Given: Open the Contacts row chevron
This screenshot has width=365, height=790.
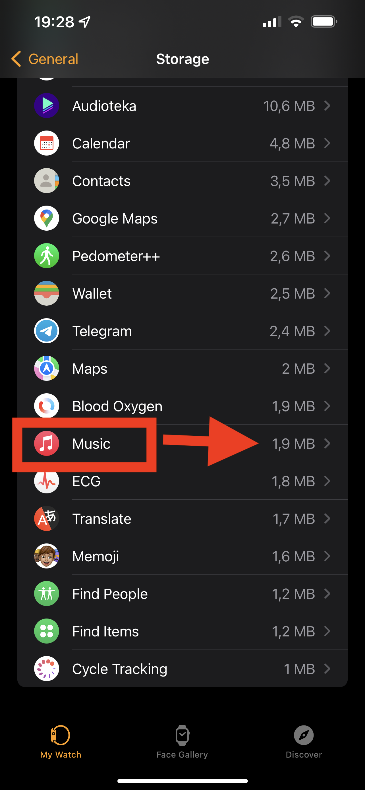Looking at the screenshot, I should tap(327, 181).
